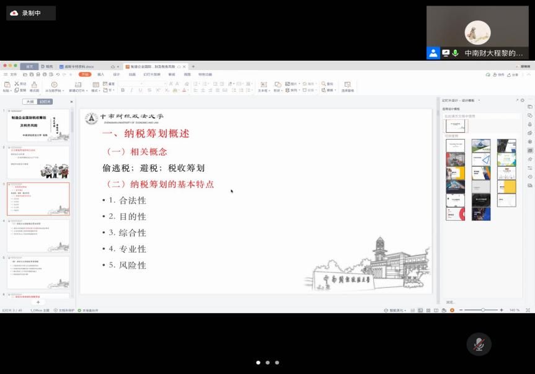Click the Share (分享) button
The image size is (535, 374).
coord(514,74)
